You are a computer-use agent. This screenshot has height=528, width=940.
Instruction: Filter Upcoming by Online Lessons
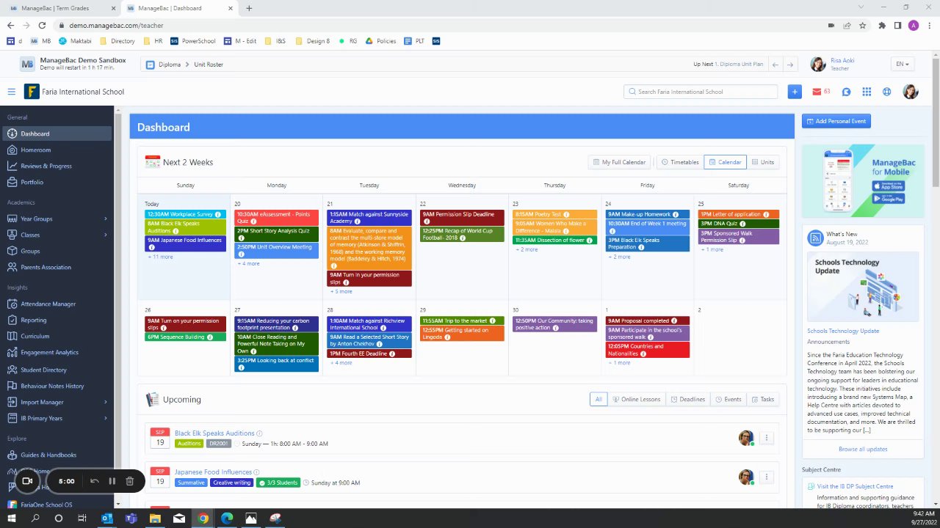(x=636, y=400)
